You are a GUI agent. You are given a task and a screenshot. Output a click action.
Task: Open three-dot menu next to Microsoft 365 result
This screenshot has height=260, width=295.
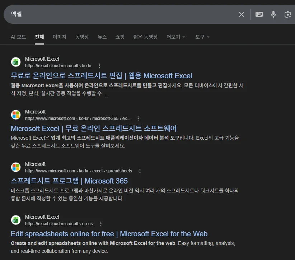140,171
